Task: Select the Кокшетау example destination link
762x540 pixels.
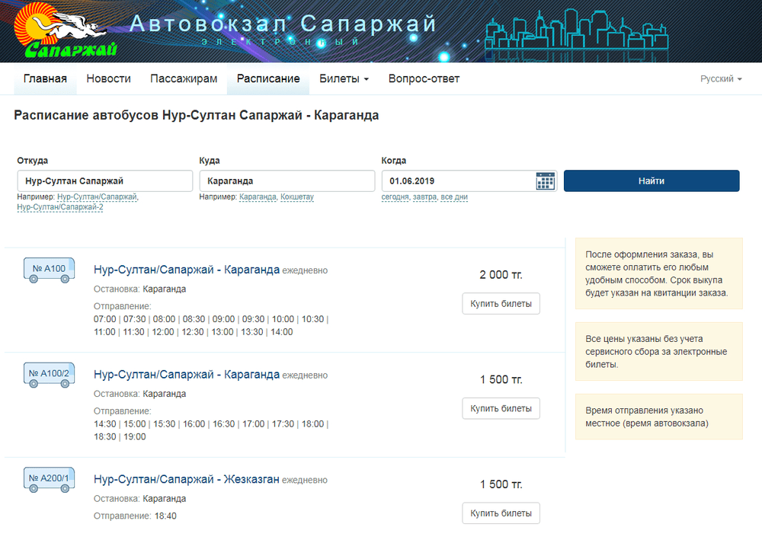Action: pos(297,197)
